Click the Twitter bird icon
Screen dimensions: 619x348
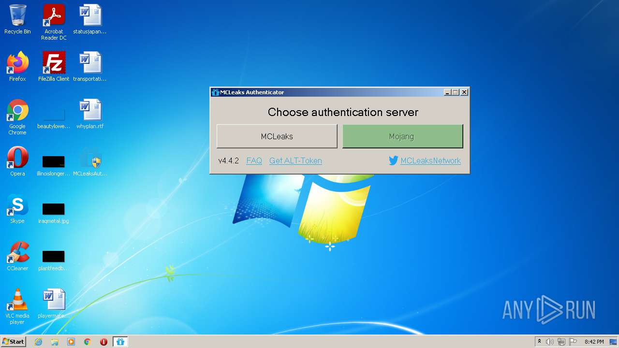click(394, 161)
